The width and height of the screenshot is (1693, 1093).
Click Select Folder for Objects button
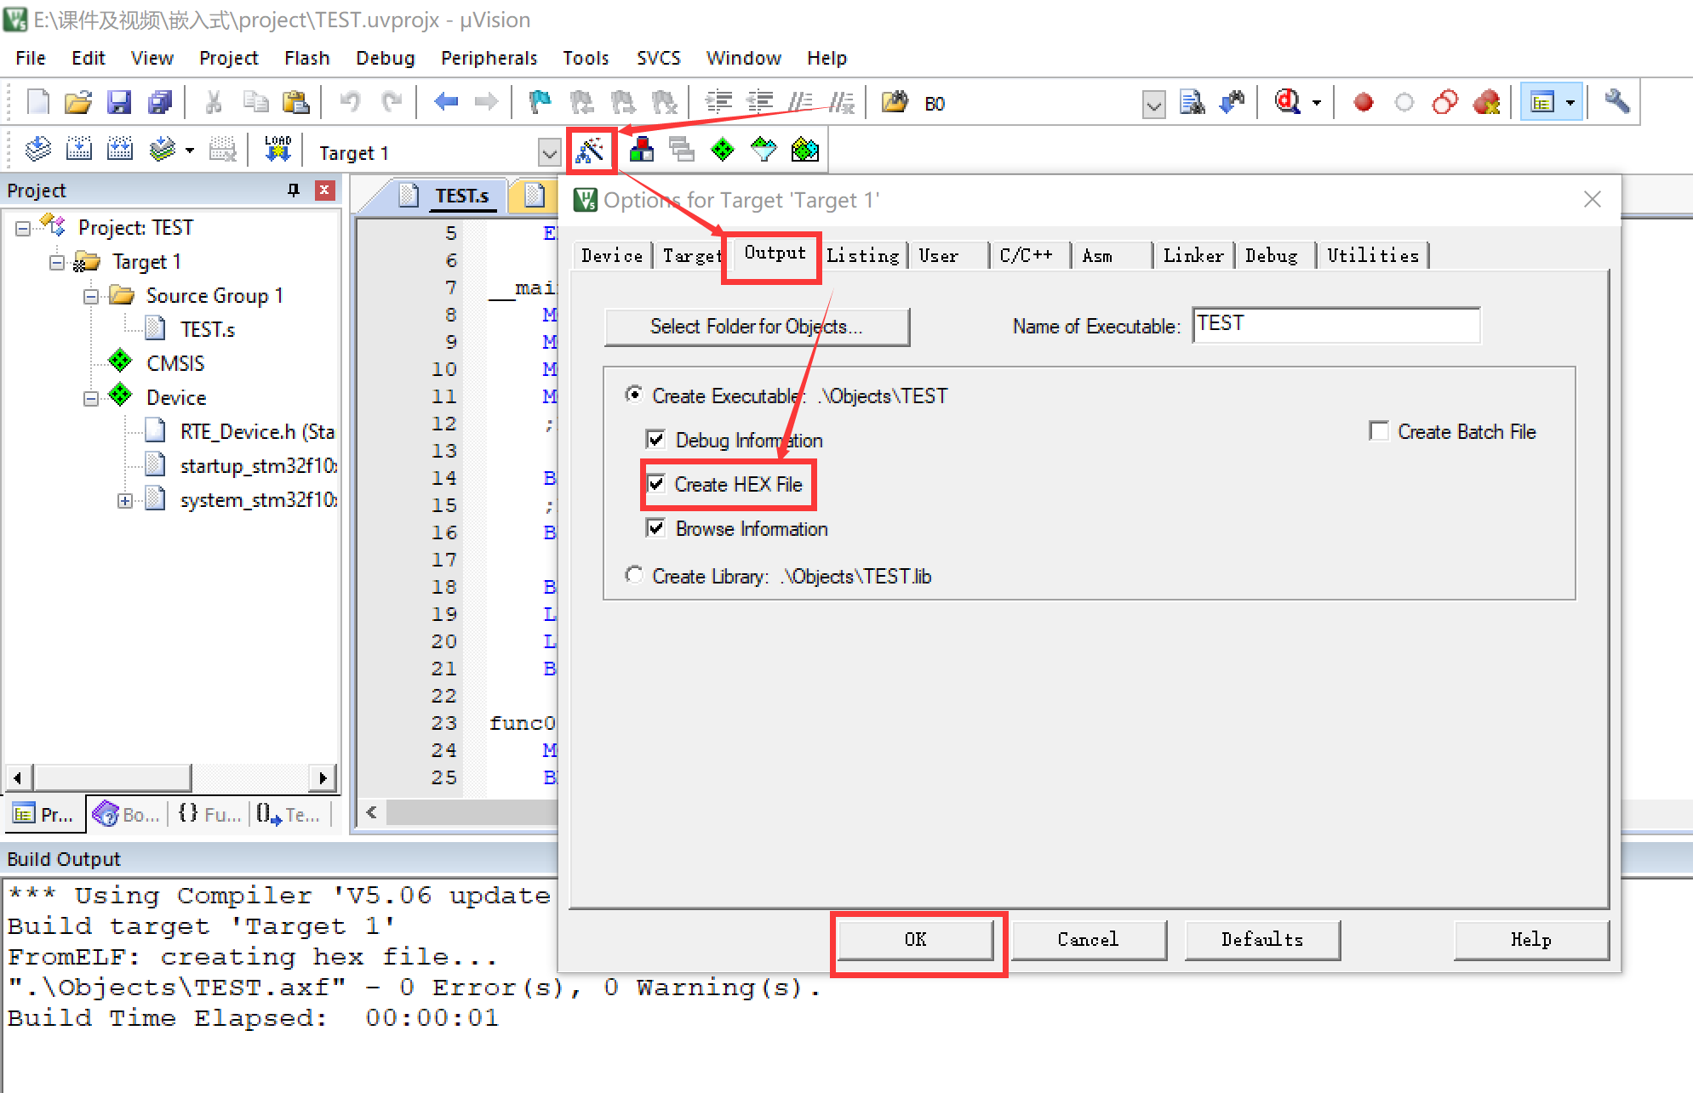point(756,327)
